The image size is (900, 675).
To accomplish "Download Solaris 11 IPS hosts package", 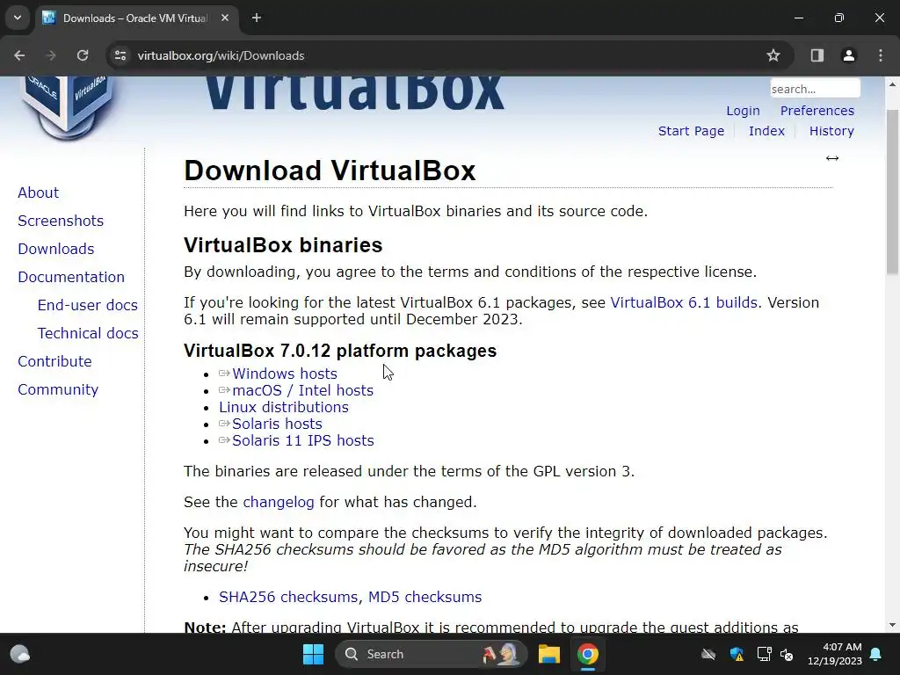I will coord(303,440).
